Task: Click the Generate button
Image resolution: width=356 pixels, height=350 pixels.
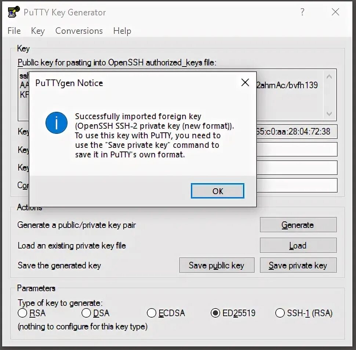Action: 298,225
